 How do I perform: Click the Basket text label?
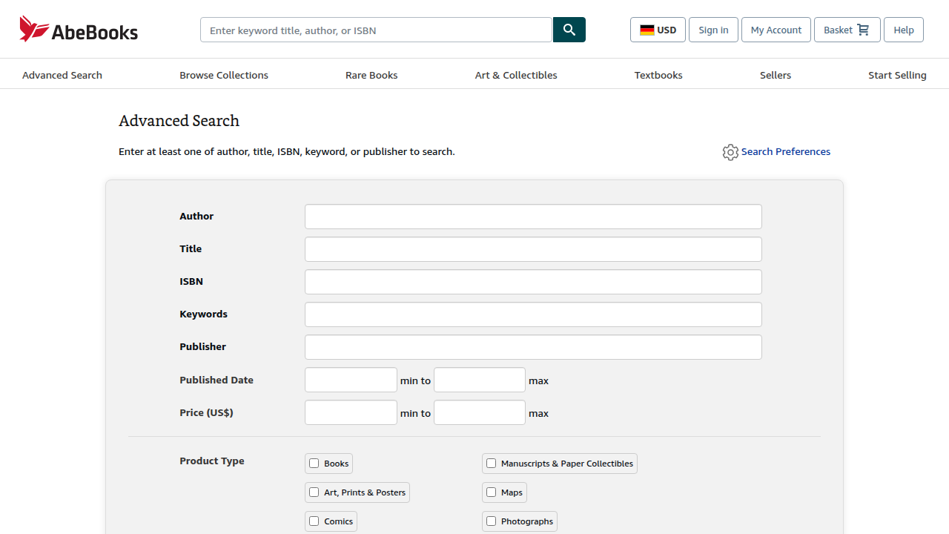click(x=838, y=30)
